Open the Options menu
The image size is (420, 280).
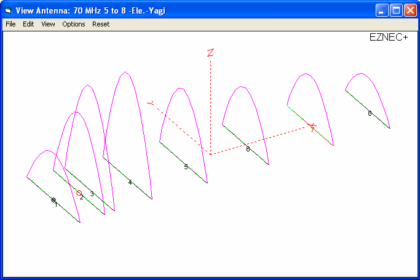coord(74,24)
